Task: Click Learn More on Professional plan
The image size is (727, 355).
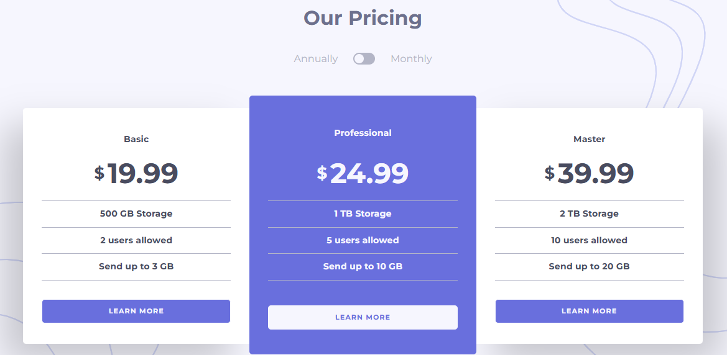Action: [x=363, y=317]
